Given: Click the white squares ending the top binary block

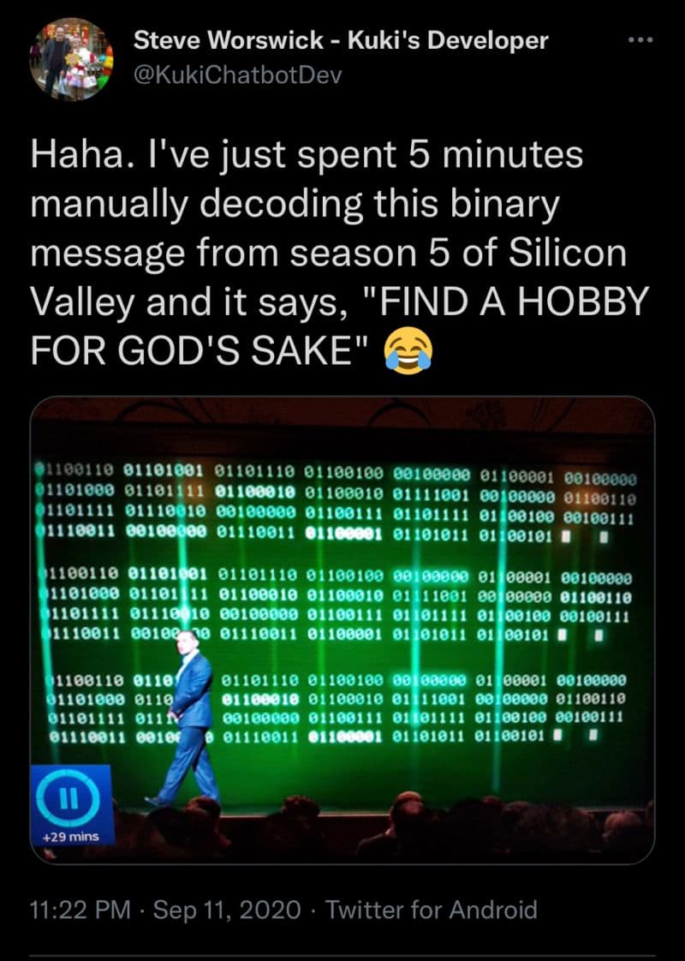Looking at the screenshot, I should pyautogui.click(x=585, y=538).
